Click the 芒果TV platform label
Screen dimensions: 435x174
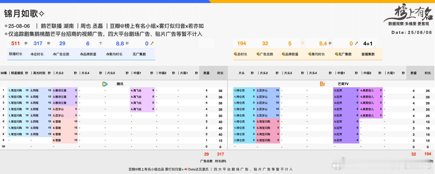[x=343, y=84]
